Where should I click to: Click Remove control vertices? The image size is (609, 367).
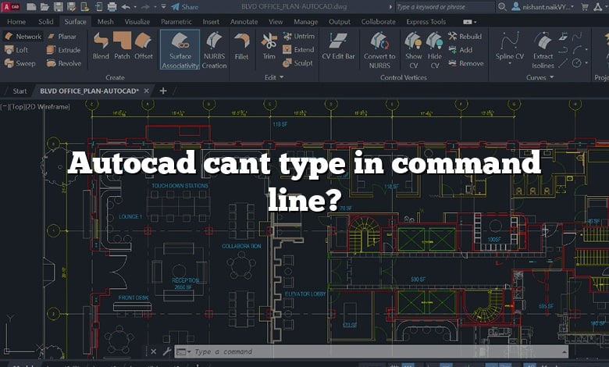[465, 63]
